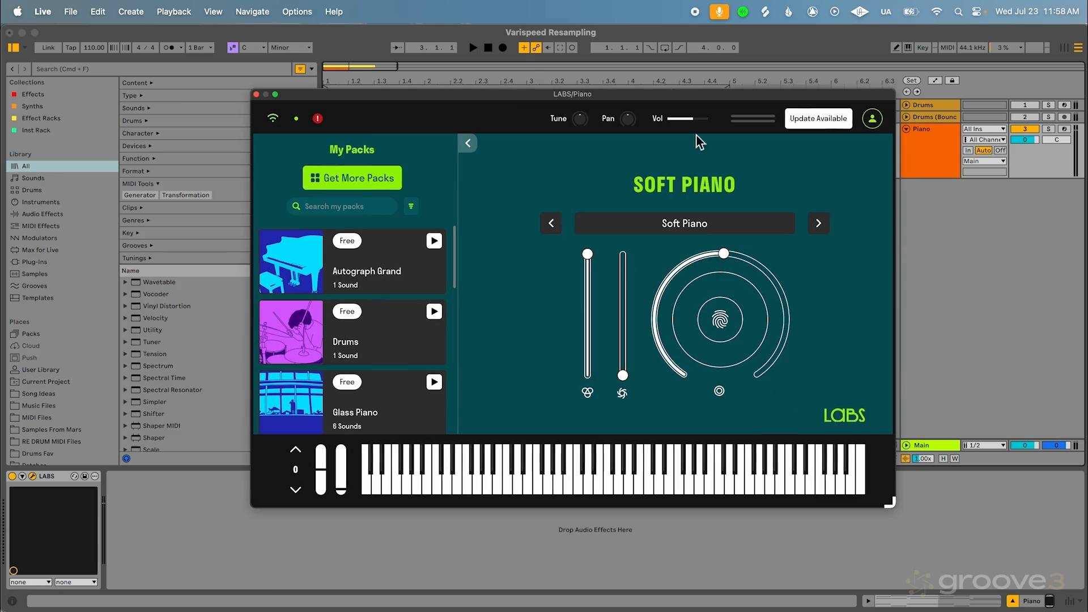This screenshot has height=612, width=1088.
Task: Open the Minor scale dropdown
Action: [x=290, y=48]
